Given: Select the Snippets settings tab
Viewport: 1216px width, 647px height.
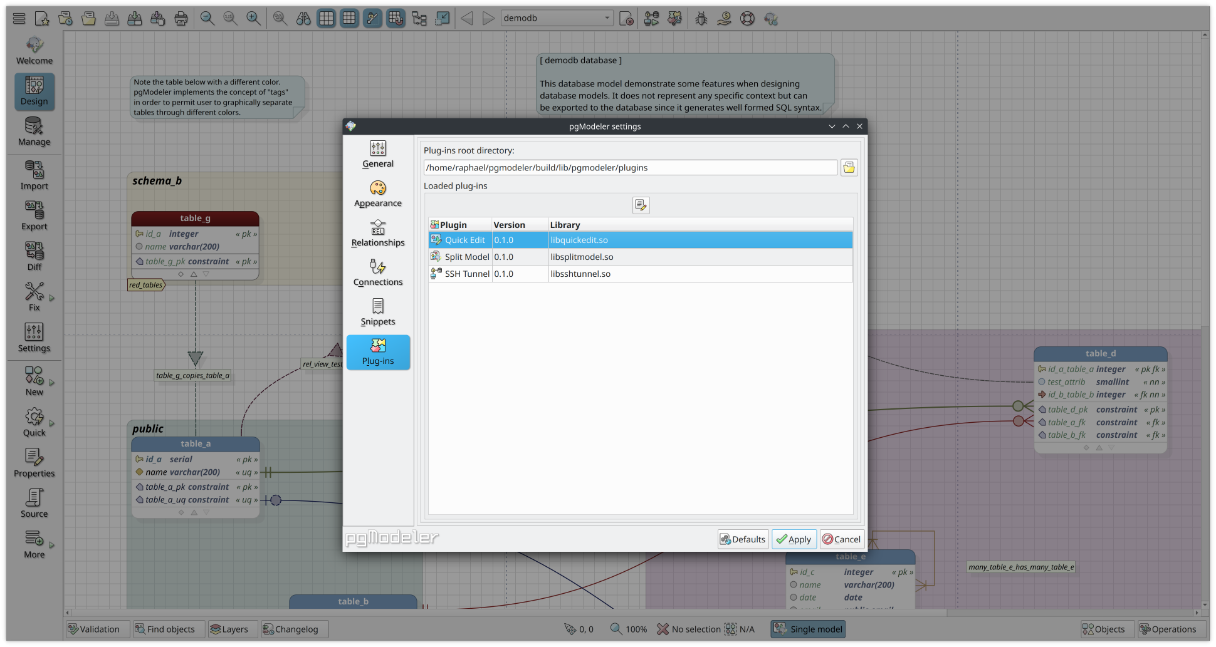Looking at the screenshot, I should tap(378, 312).
